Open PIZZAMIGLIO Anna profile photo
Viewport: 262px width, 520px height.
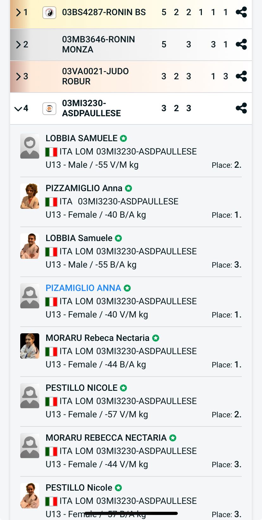30,196
